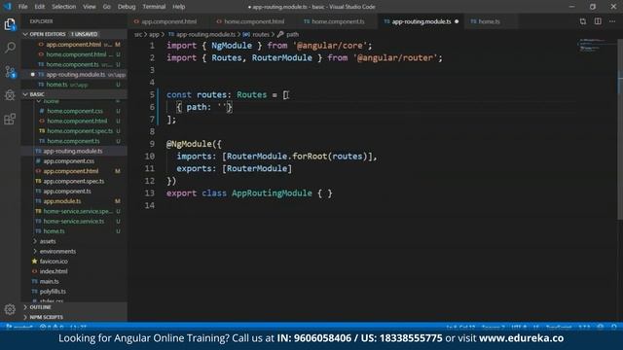Click the routes breadcrumb
Viewport: 623px width, 350px height.
261,35
